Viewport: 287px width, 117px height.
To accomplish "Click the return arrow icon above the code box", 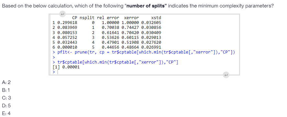I will [63, 14].
